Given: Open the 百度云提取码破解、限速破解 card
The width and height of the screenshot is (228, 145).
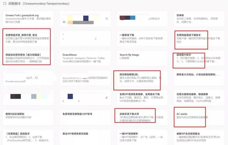Looking at the screenshot, I should click(x=199, y=98).
